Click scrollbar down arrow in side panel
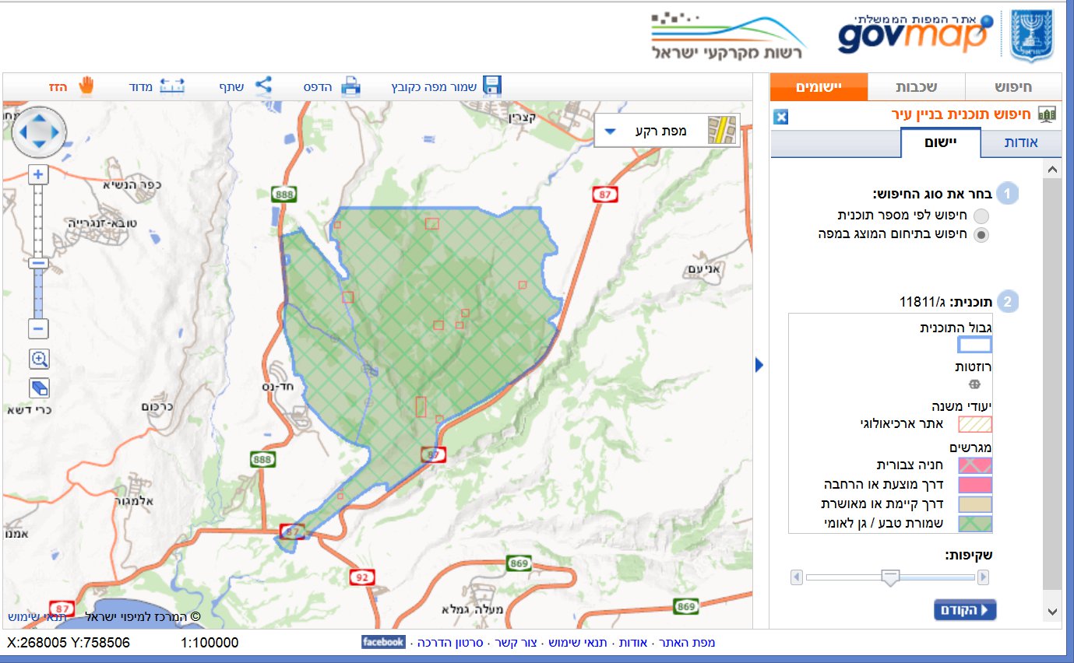 tap(1052, 612)
